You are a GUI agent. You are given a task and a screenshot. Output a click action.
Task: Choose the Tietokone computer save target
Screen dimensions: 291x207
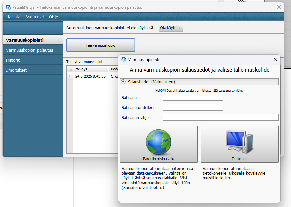click(x=239, y=144)
